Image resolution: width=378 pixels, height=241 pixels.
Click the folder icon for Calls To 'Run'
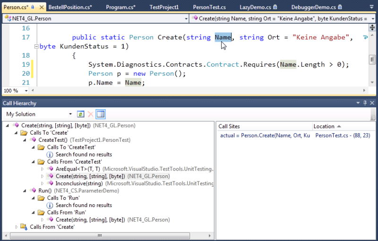[41, 198]
